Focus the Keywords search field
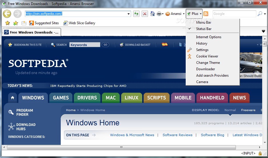 tap(85, 45)
